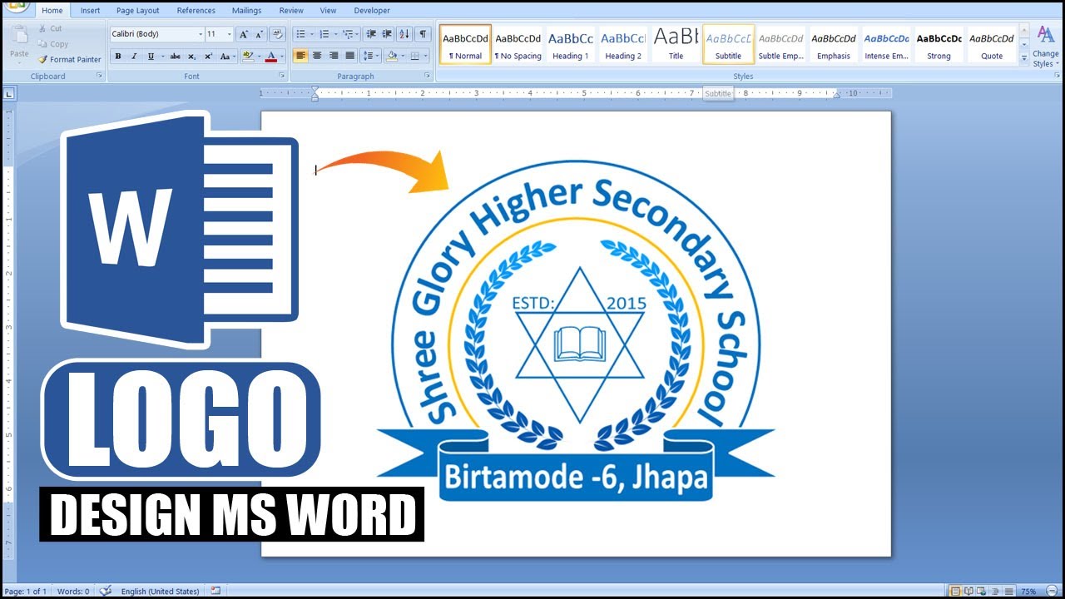The width and height of the screenshot is (1065, 599).
Task: Apply Subscript formatting
Action: 192,57
